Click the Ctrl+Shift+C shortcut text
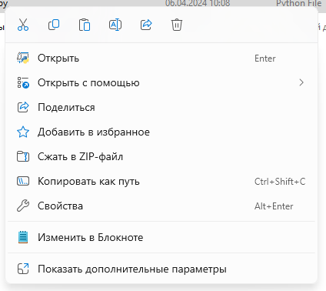326x291 pixels. [x=280, y=182]
